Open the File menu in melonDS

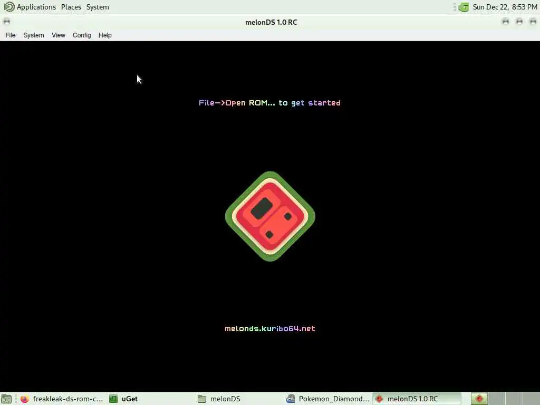point(11,35)
